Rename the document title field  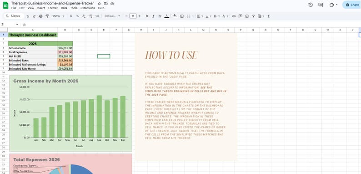click(52, 3)
